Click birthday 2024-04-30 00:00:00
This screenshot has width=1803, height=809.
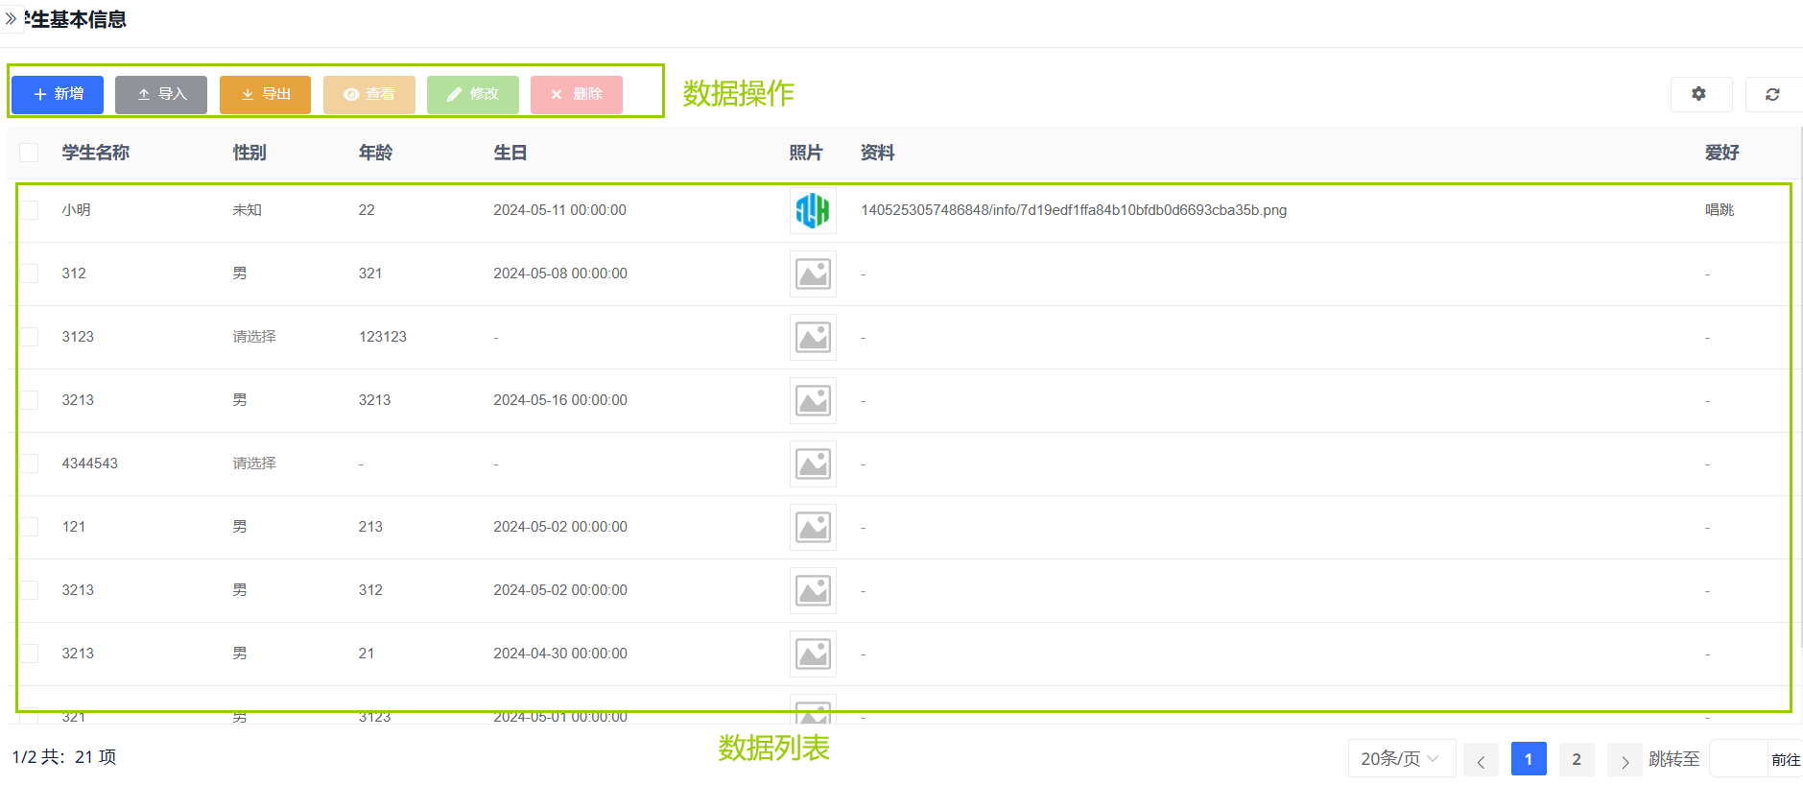click(560, 654)
